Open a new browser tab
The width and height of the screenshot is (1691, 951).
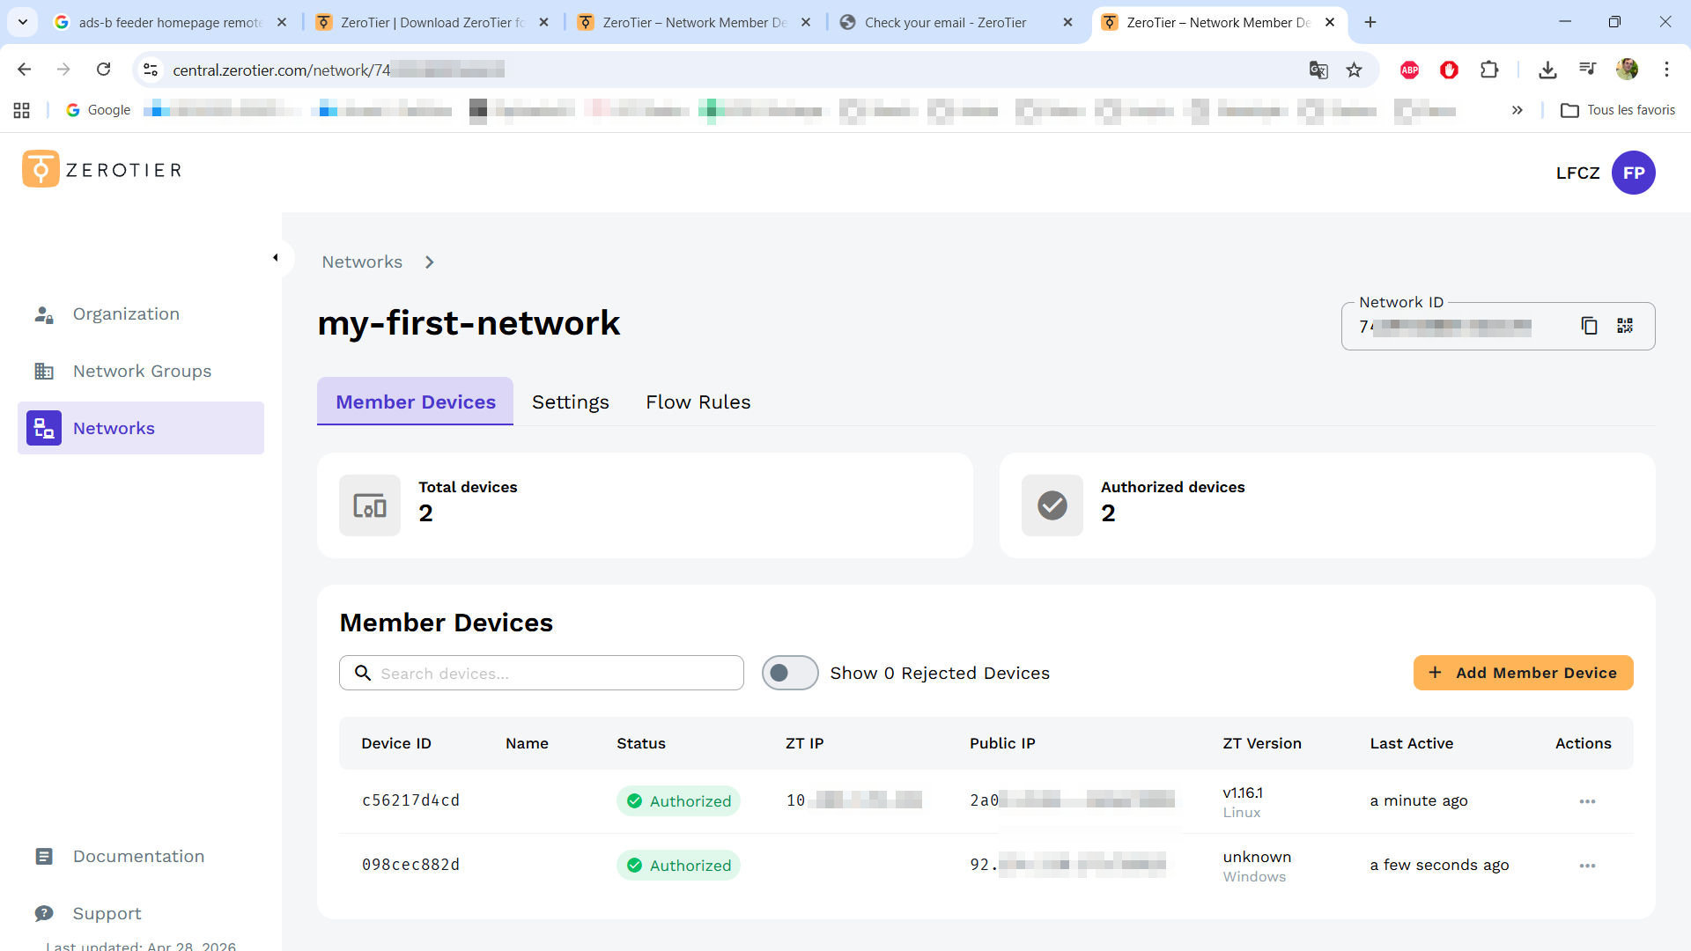coord(1370,22)
